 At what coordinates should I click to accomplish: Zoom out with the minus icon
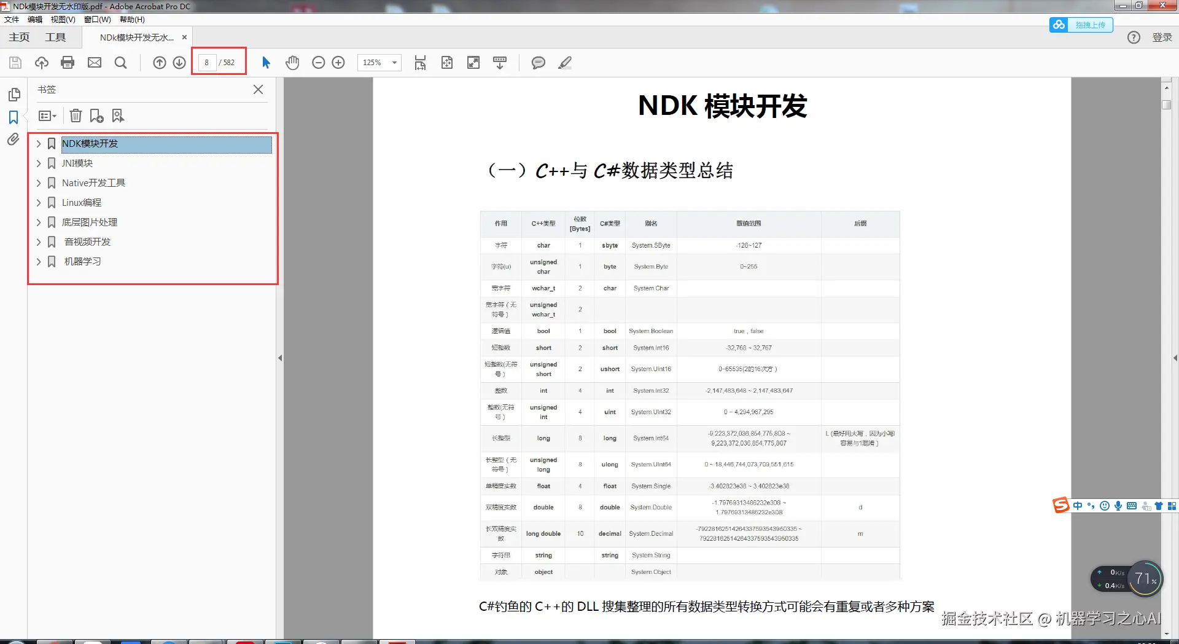(x=318, y=63)
